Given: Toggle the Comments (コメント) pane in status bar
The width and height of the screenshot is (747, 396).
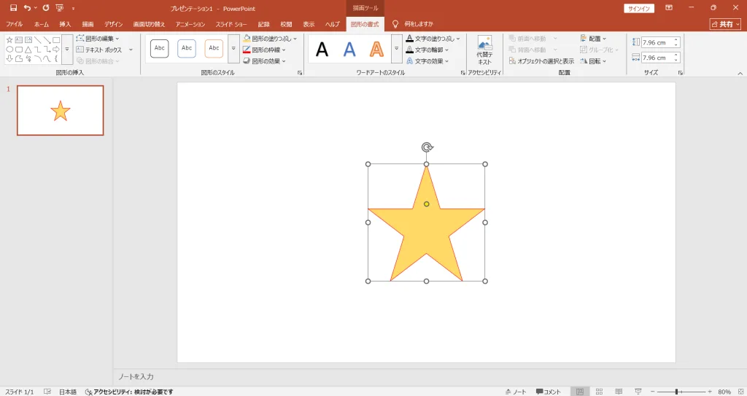Looking at the screenshot, I should [x=548, y=392].
